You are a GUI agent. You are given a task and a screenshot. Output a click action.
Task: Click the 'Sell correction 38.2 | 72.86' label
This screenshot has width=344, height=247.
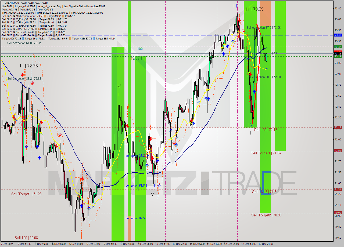tap(24, 79)
